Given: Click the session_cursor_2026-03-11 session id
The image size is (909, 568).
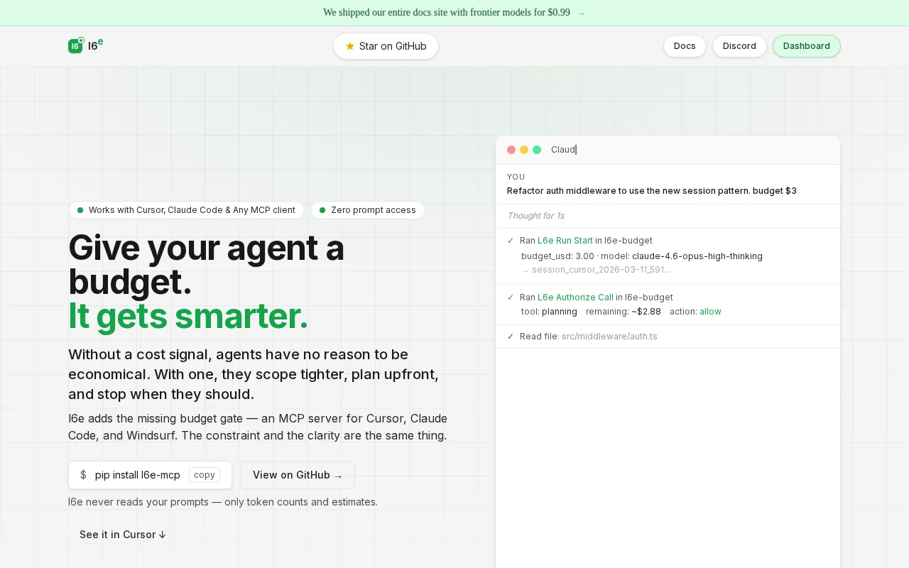Looking at the screenshot, I should [x=601, y=270].
